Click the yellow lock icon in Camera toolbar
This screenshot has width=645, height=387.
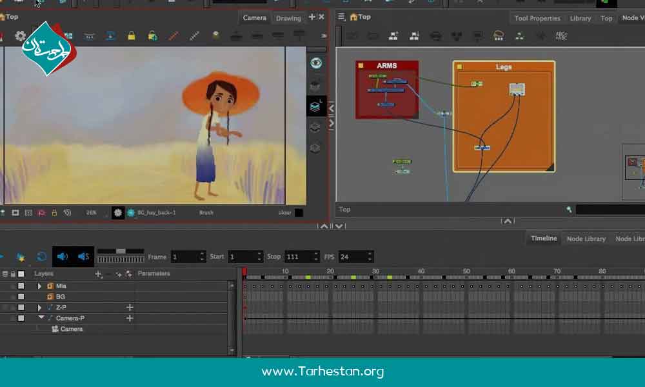131,36
